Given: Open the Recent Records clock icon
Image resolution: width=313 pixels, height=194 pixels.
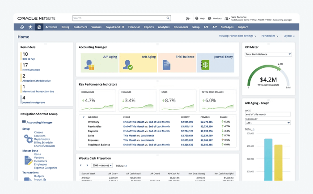Looking at the screenshot, I should click(x=22, y=27).
